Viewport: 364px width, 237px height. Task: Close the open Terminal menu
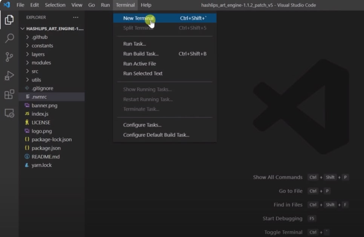point(125,5)
